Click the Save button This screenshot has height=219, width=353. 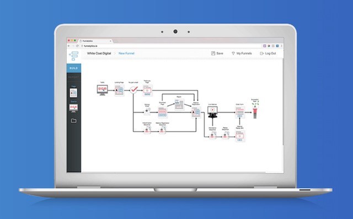[217, 54]
